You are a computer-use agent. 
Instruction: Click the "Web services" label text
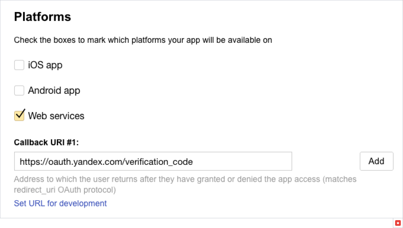[x=56, y=116]
